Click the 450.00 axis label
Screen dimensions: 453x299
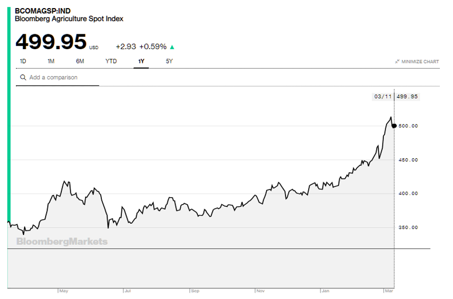coord(408,160)
